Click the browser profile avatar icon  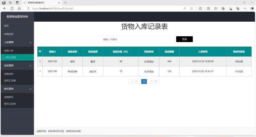(4, 3)
